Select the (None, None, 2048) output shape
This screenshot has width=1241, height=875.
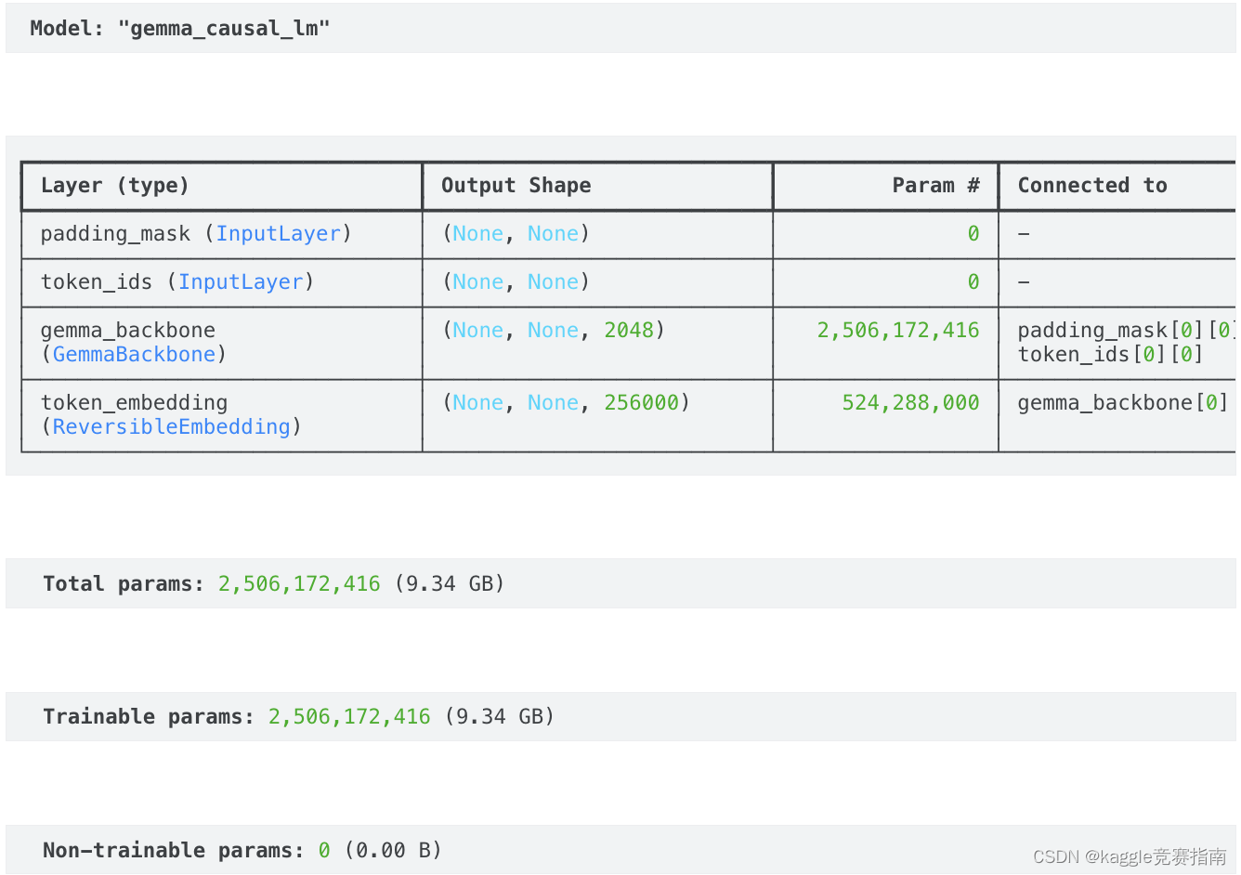[554, 331]
